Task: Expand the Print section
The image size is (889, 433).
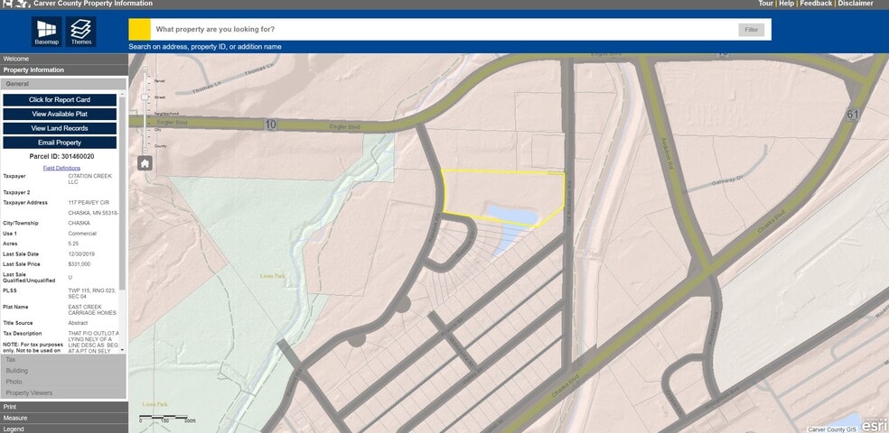Action: pos(63,407)
